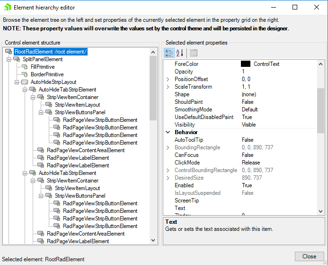
Task: Select the ForeColor property row
Action: [x=240, y=64]
